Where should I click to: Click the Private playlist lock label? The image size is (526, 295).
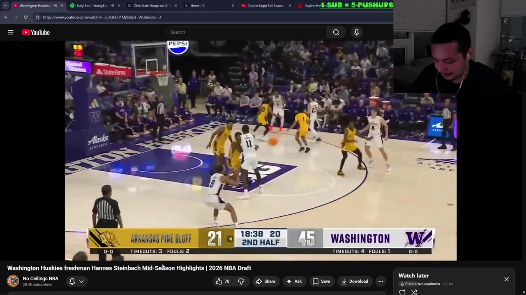click(x=408, y=284)
